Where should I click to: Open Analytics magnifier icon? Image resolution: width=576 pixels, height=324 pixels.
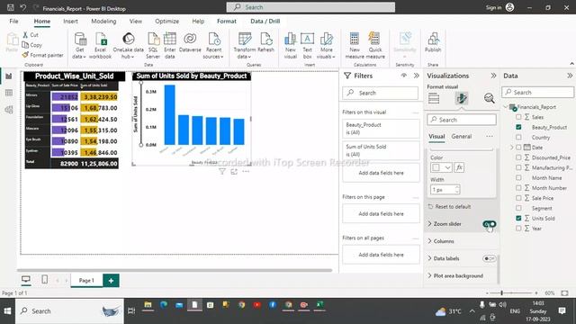coord(489,98)
